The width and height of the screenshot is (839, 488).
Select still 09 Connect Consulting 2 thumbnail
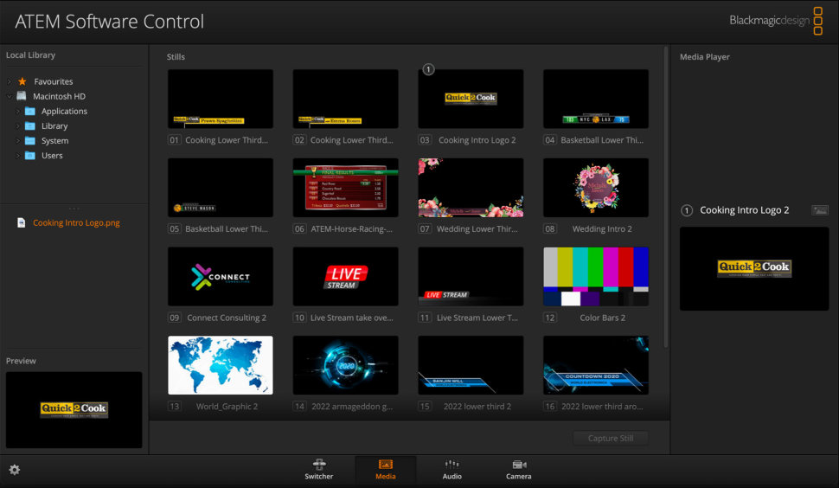[221, 277]
